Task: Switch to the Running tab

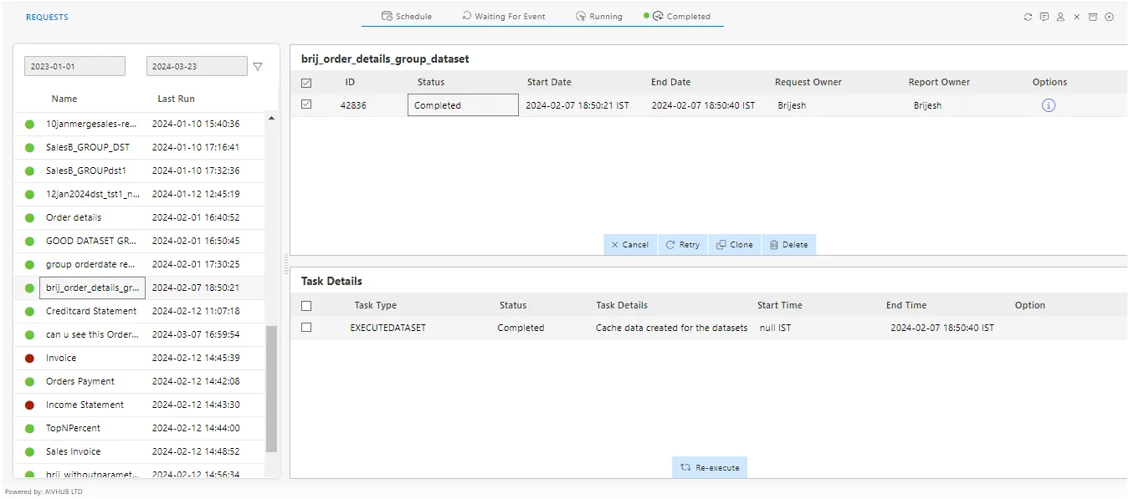Action: coord(599,16)
